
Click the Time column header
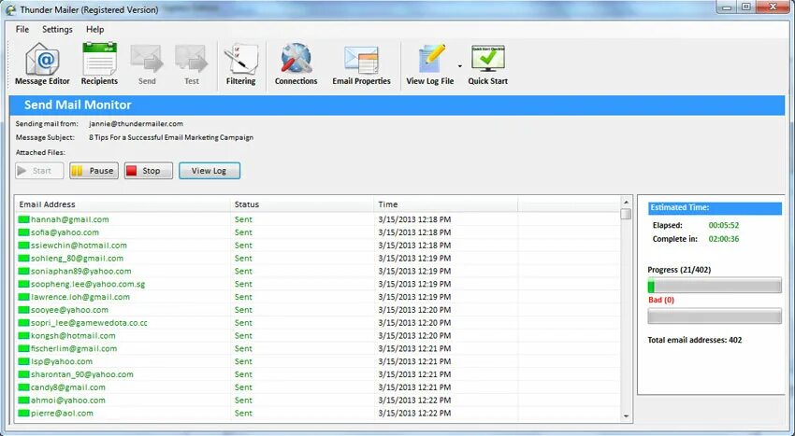point(445,204)
